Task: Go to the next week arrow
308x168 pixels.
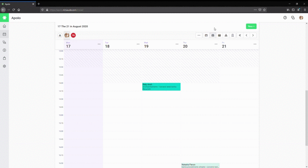Action: (x=253, y=35)
